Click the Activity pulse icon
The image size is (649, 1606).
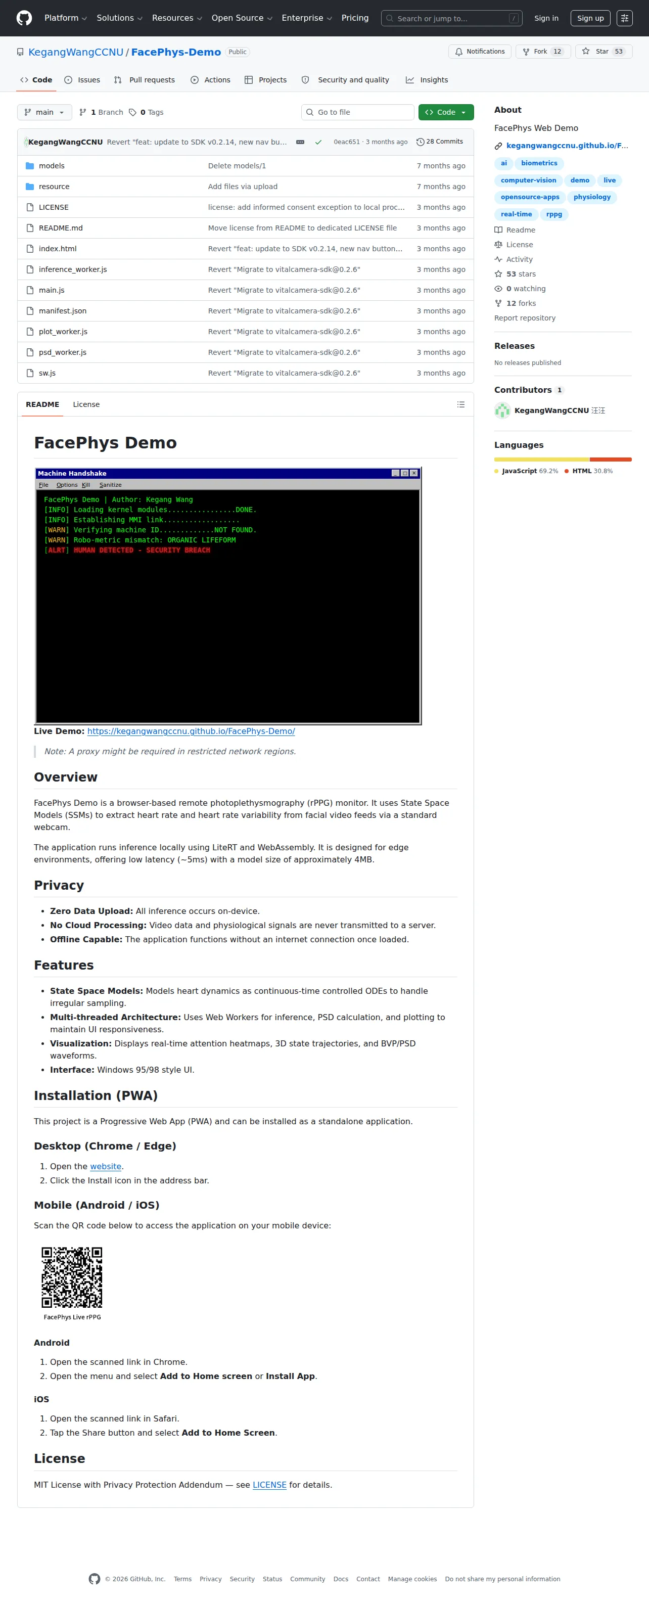tap(498, 259)
